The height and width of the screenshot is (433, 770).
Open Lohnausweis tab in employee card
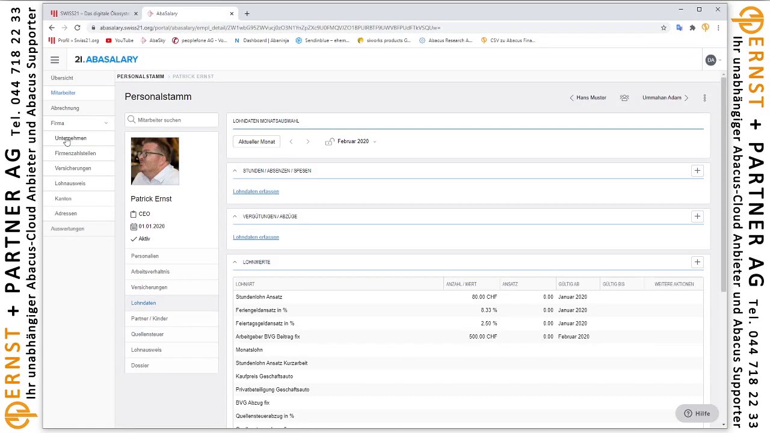click(171, 350)
